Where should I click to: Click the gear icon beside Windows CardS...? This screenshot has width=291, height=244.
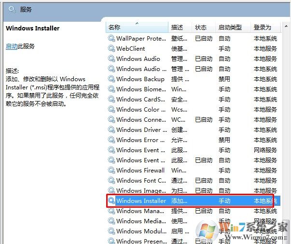pyautogui.click(x=111, y=99)
